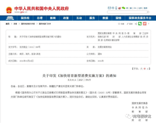
Task: Click the source value 发展改革委网站
Action: pos(105,47)
